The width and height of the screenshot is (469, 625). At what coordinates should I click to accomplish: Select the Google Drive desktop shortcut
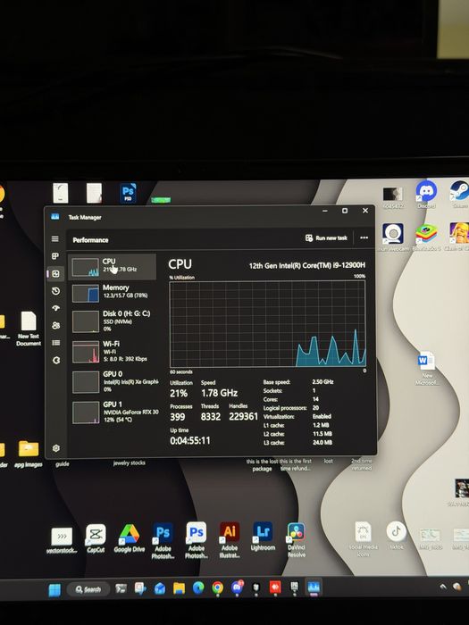[130, 538]
